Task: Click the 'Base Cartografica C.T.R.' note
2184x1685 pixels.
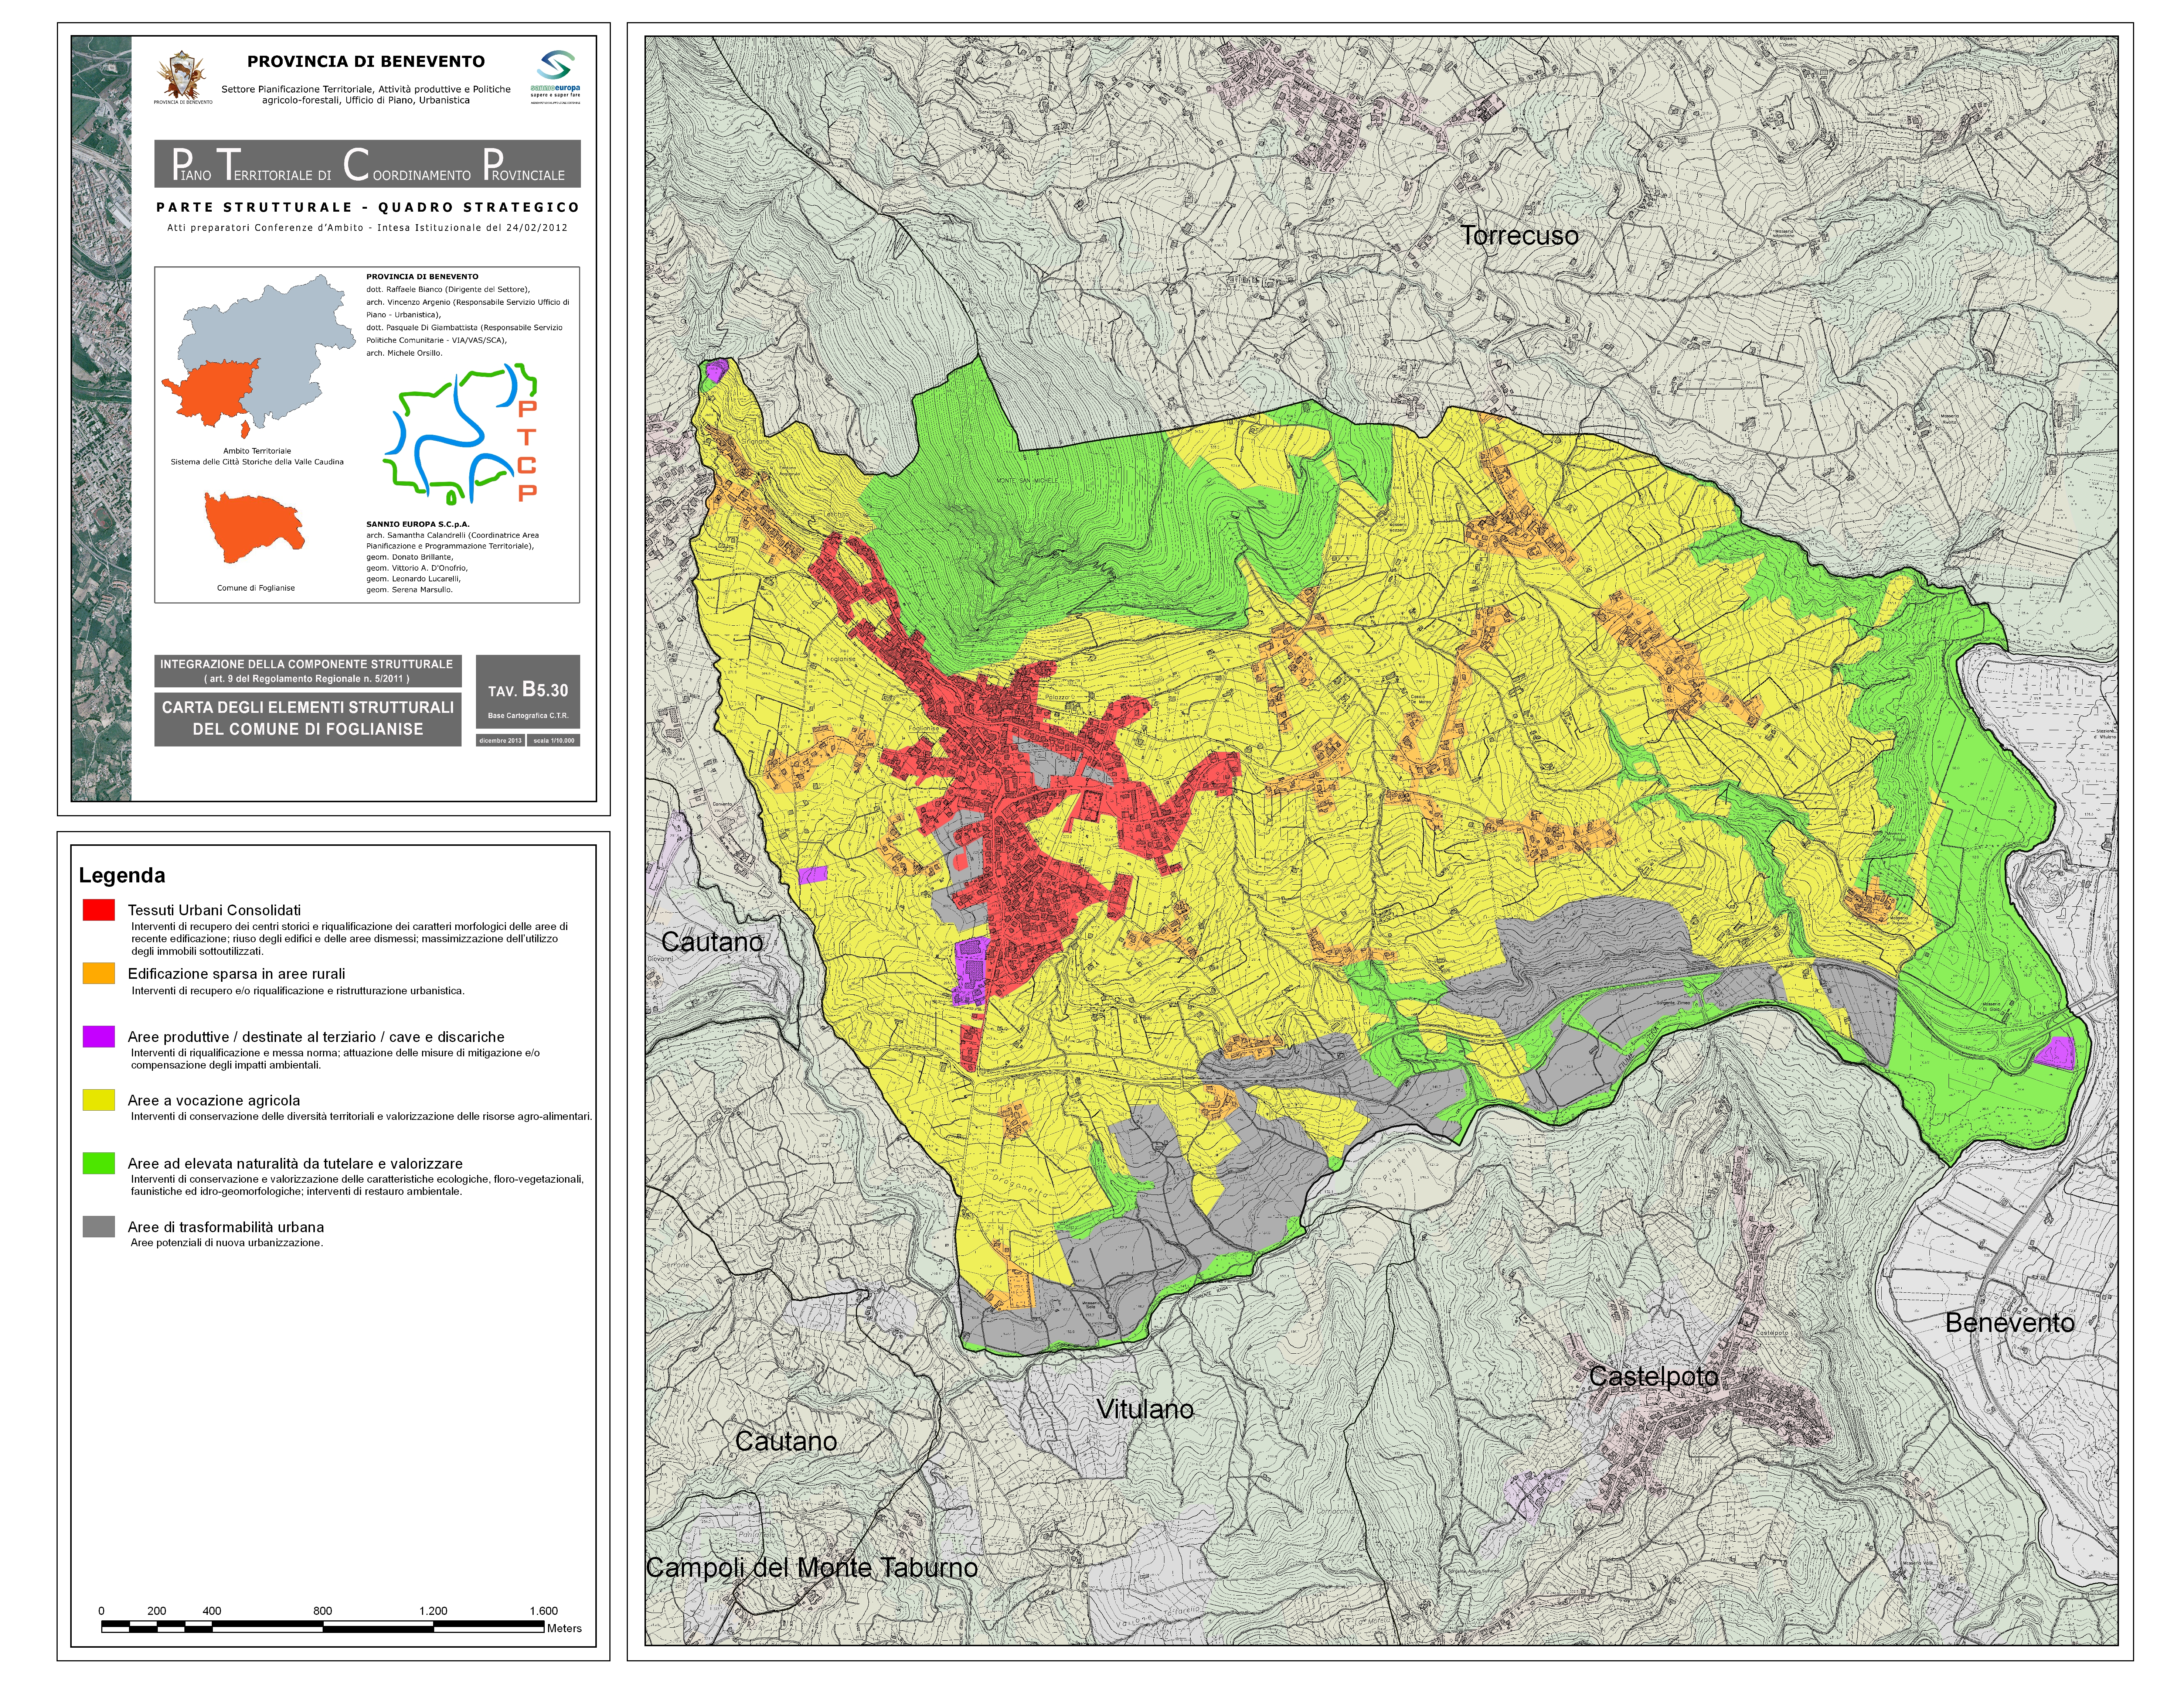Action: pyautogui.click(x=528, y=715)
